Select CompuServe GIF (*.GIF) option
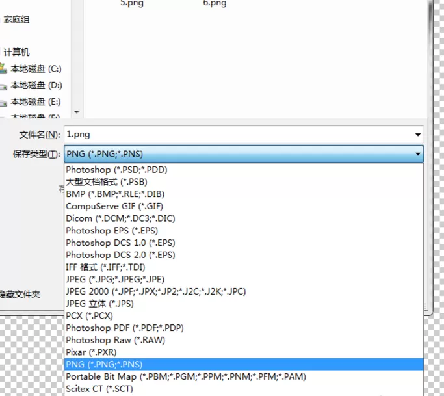 click(x=244, y=206)
